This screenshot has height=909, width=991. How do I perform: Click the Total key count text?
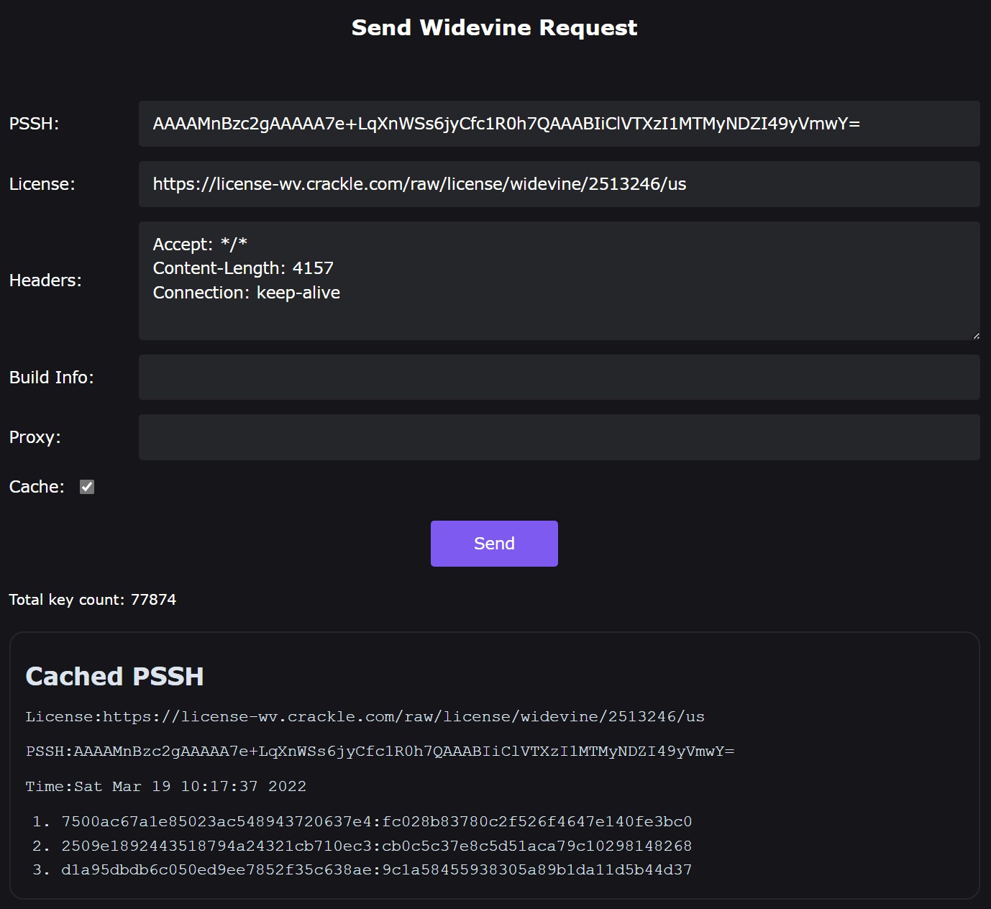coord(92,600)
